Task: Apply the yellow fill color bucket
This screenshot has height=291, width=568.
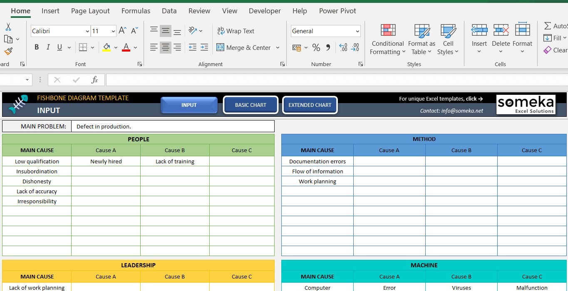Action: 107,47
